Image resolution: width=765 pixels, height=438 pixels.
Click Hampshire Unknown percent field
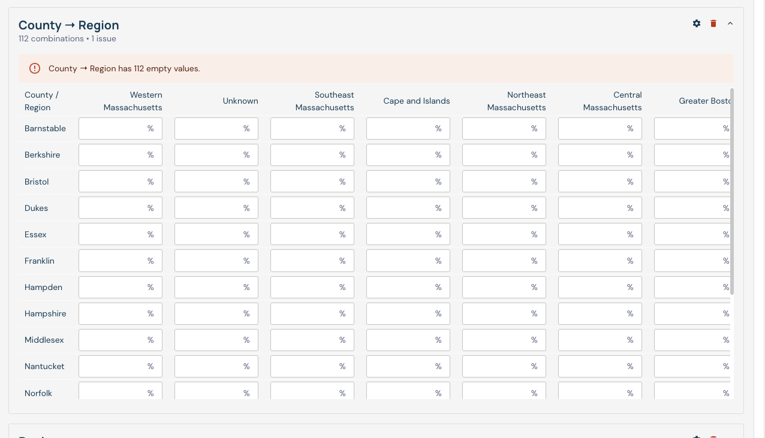pos(216,313)
